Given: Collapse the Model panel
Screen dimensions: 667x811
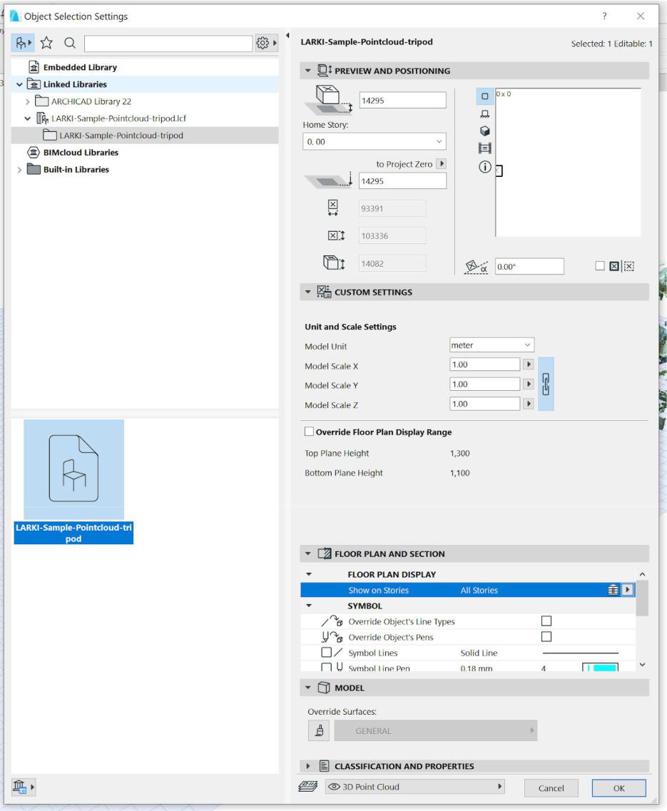Looking at the screenshot, I should point(308,688).
